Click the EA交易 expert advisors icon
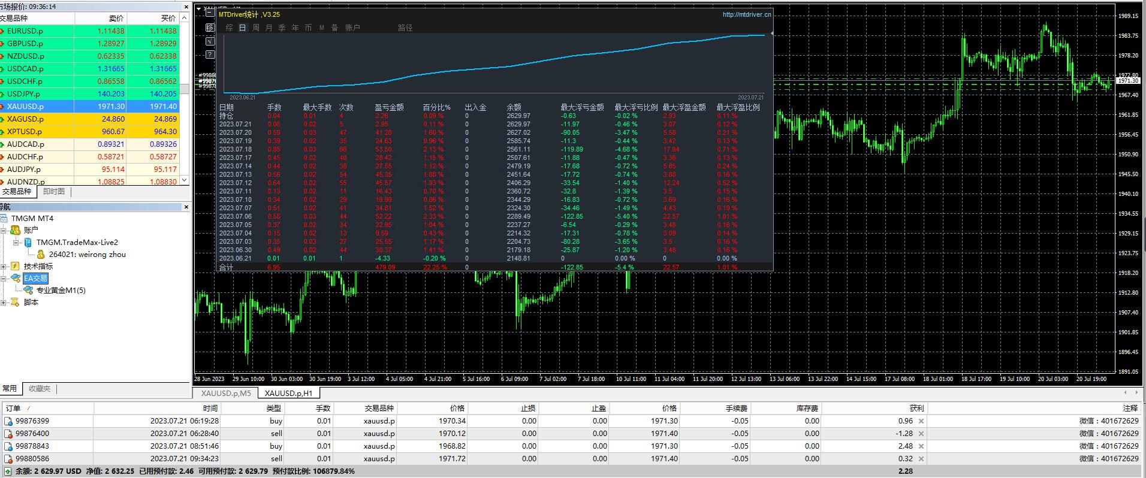1146x478 pixels. (x=16, y=279)
